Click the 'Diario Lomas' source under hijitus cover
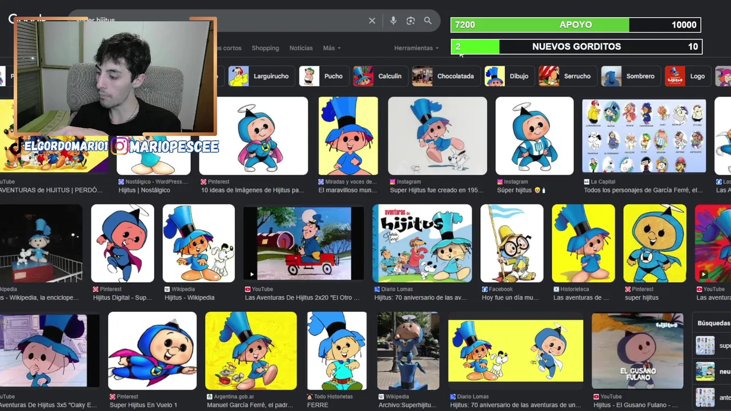This screenshot has height=411, width=731. coord(397,289)
